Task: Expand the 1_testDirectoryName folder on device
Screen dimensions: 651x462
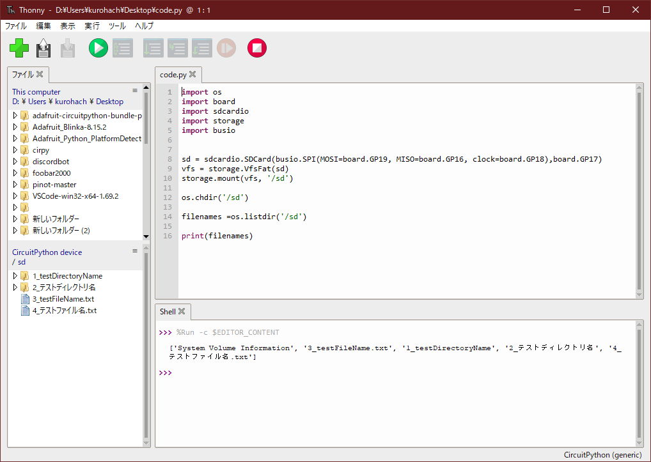Action: click(x=15, y=276)
